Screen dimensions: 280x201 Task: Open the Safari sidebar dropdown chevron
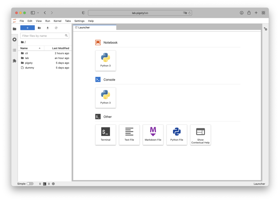(38, 12)
